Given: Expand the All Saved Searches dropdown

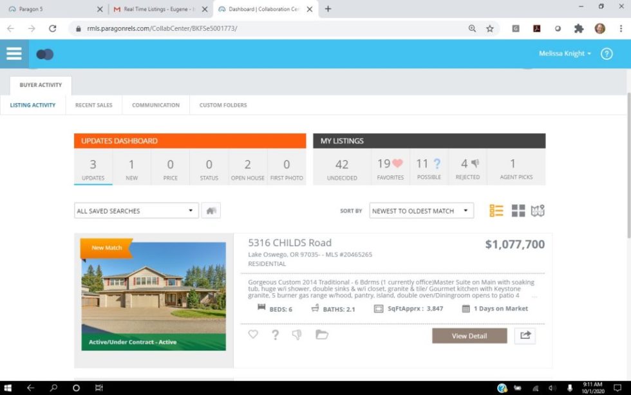Looking at the screenshot, I should click(137, 211).
